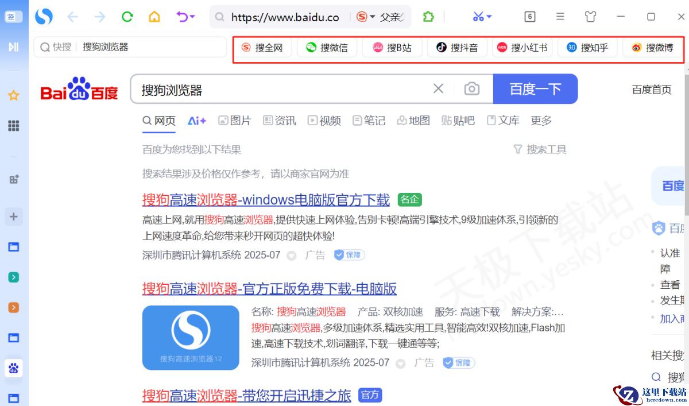Select the 网页 results tab
Viewport: 689px width, 406px height.
click(x=159, y=121)
